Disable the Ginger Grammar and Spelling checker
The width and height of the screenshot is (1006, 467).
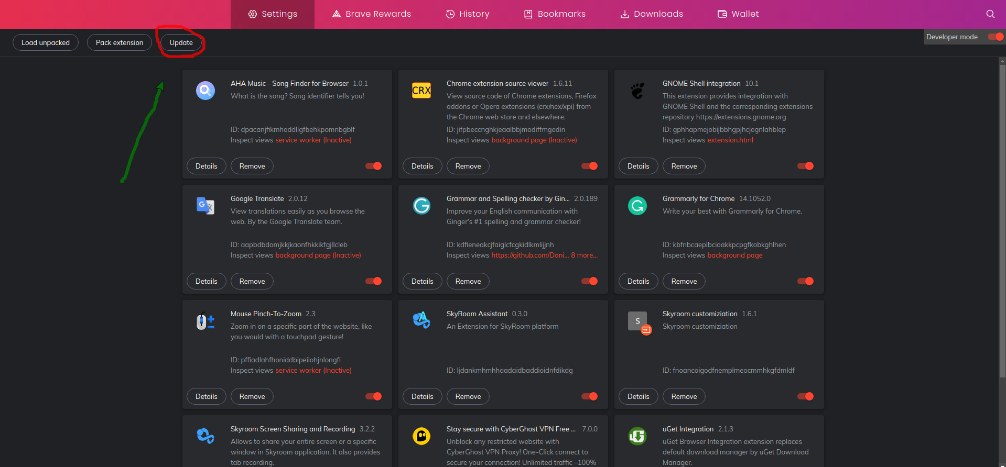click(590, 281)
